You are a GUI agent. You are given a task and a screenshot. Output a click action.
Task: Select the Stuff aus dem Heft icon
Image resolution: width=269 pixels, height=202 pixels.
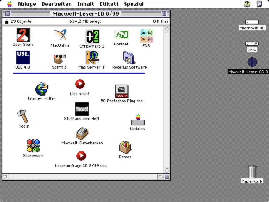pyautogui.click(x=82, y=109)
